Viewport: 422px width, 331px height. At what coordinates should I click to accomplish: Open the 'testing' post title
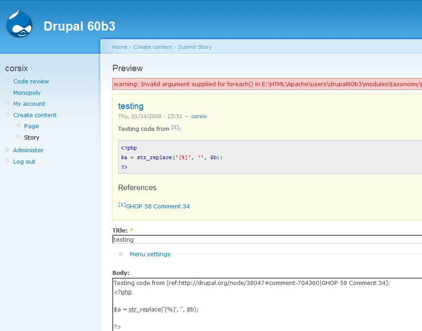(130, 106)
